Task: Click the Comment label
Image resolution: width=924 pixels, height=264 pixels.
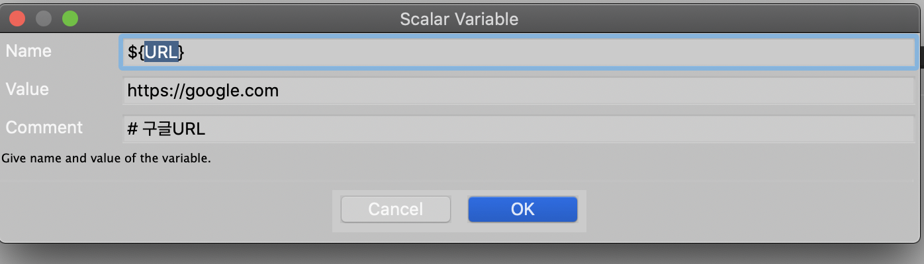Action: 44,127
